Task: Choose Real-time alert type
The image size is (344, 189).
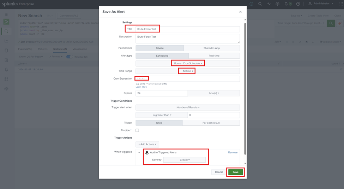Action: click(x=214, y=56)
